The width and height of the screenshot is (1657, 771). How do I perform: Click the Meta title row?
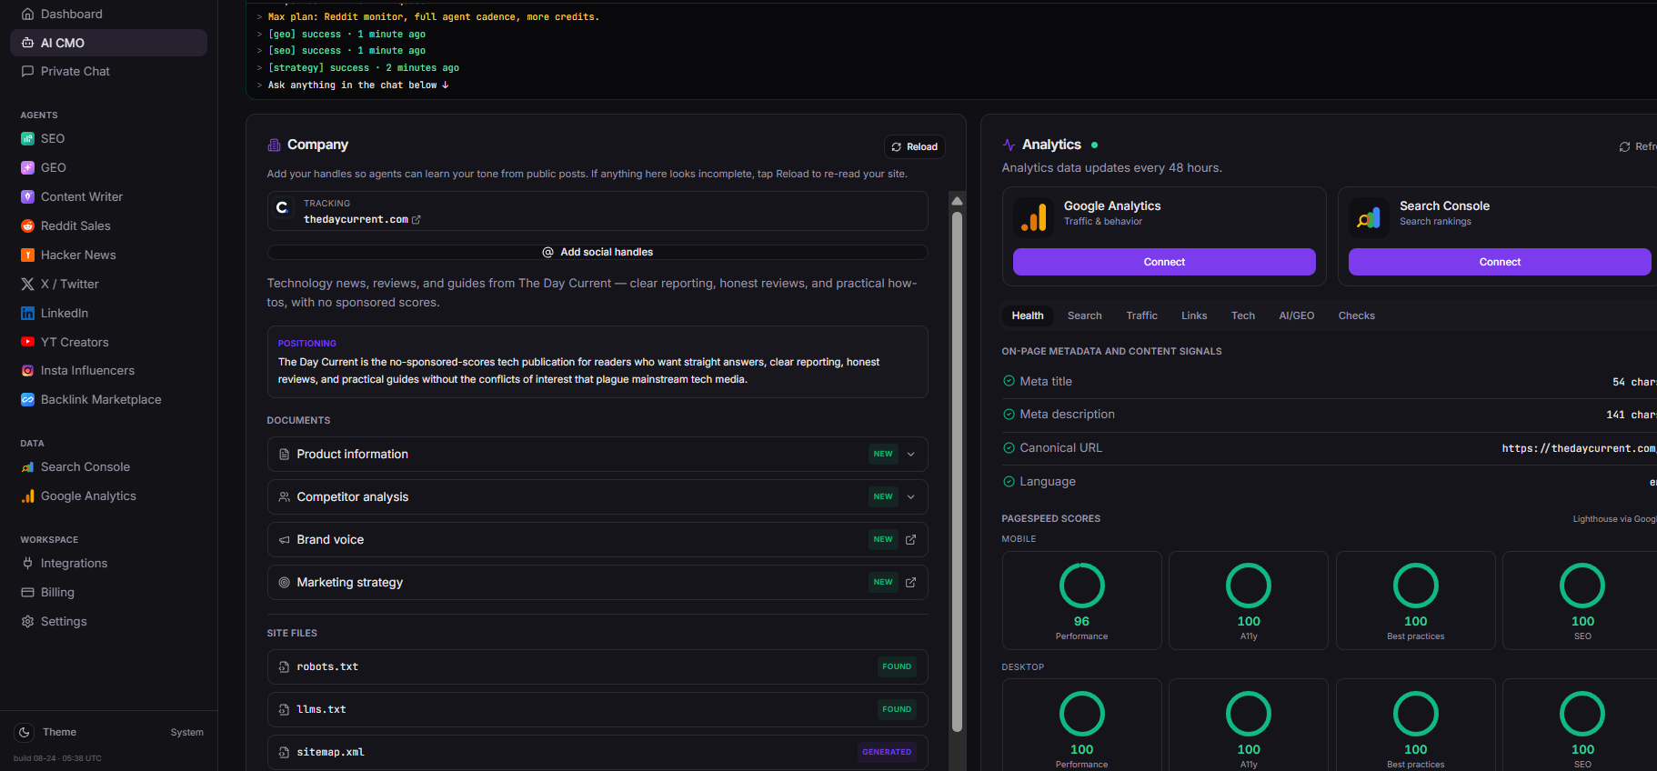(1329, 382)
